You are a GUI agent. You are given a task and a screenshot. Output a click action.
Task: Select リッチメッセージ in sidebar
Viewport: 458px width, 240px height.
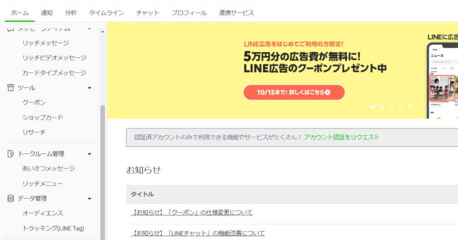(x=46, y=43)
